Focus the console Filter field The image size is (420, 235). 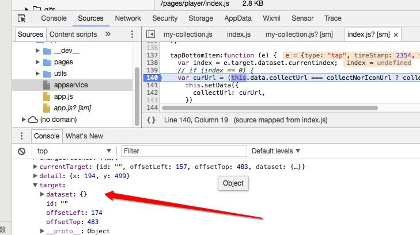point(184,151)
